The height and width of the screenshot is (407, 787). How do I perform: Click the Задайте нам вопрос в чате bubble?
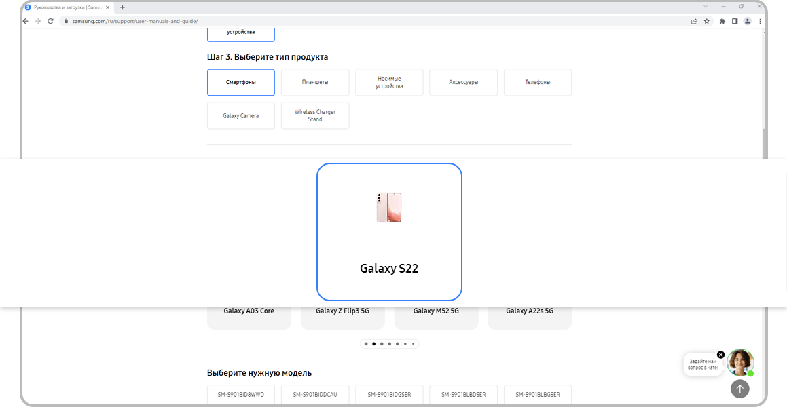pyautogui.click(x=703, y=364)
